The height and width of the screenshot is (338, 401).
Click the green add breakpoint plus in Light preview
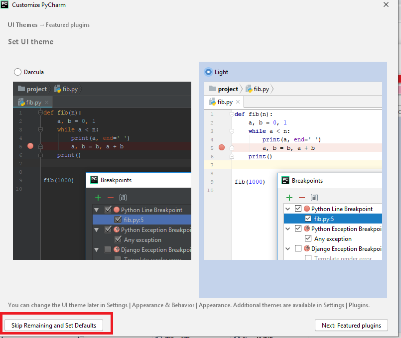[x=289, y=198]
